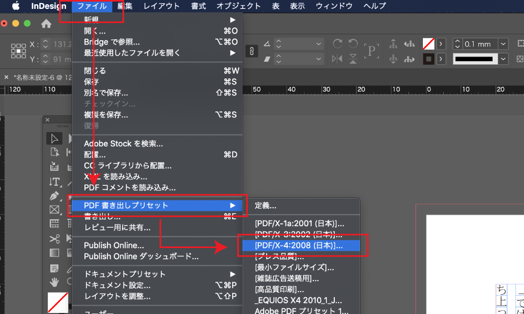Choose 定義... in preset submenu
The width and height of the screenshot is (524, 314).
301,206
